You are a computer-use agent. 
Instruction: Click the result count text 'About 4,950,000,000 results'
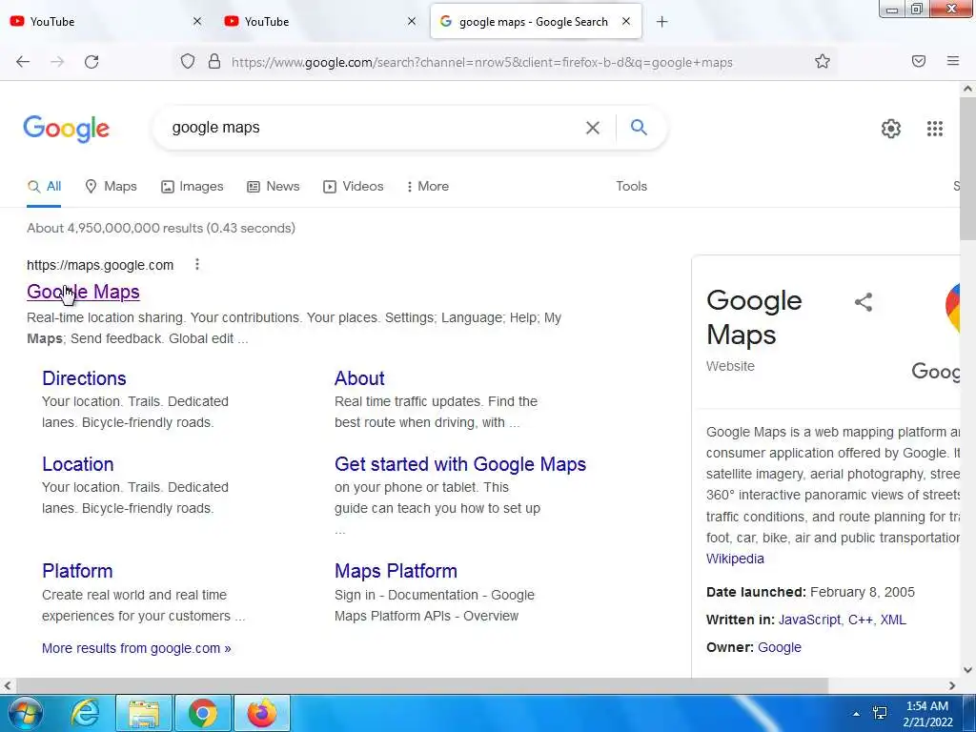[115, 228]
